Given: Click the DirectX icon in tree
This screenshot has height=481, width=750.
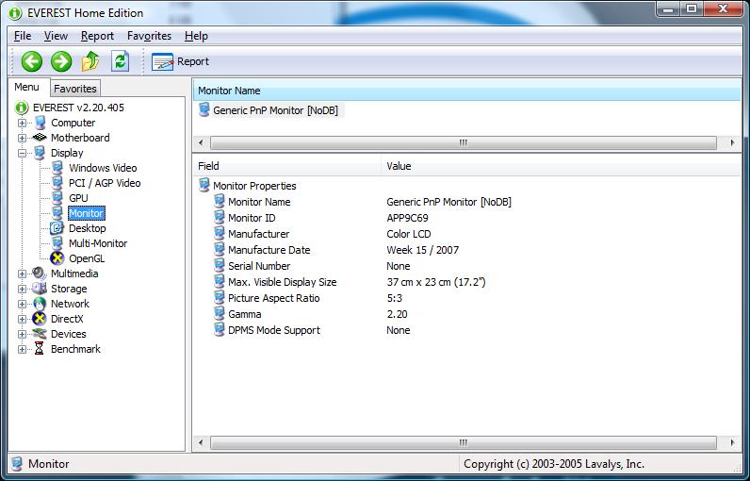Looking at the screenshot, I should [40, 319].
